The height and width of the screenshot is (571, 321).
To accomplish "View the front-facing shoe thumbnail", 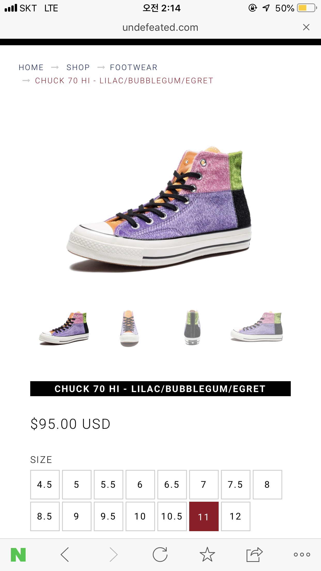I will tap(129, 328).
